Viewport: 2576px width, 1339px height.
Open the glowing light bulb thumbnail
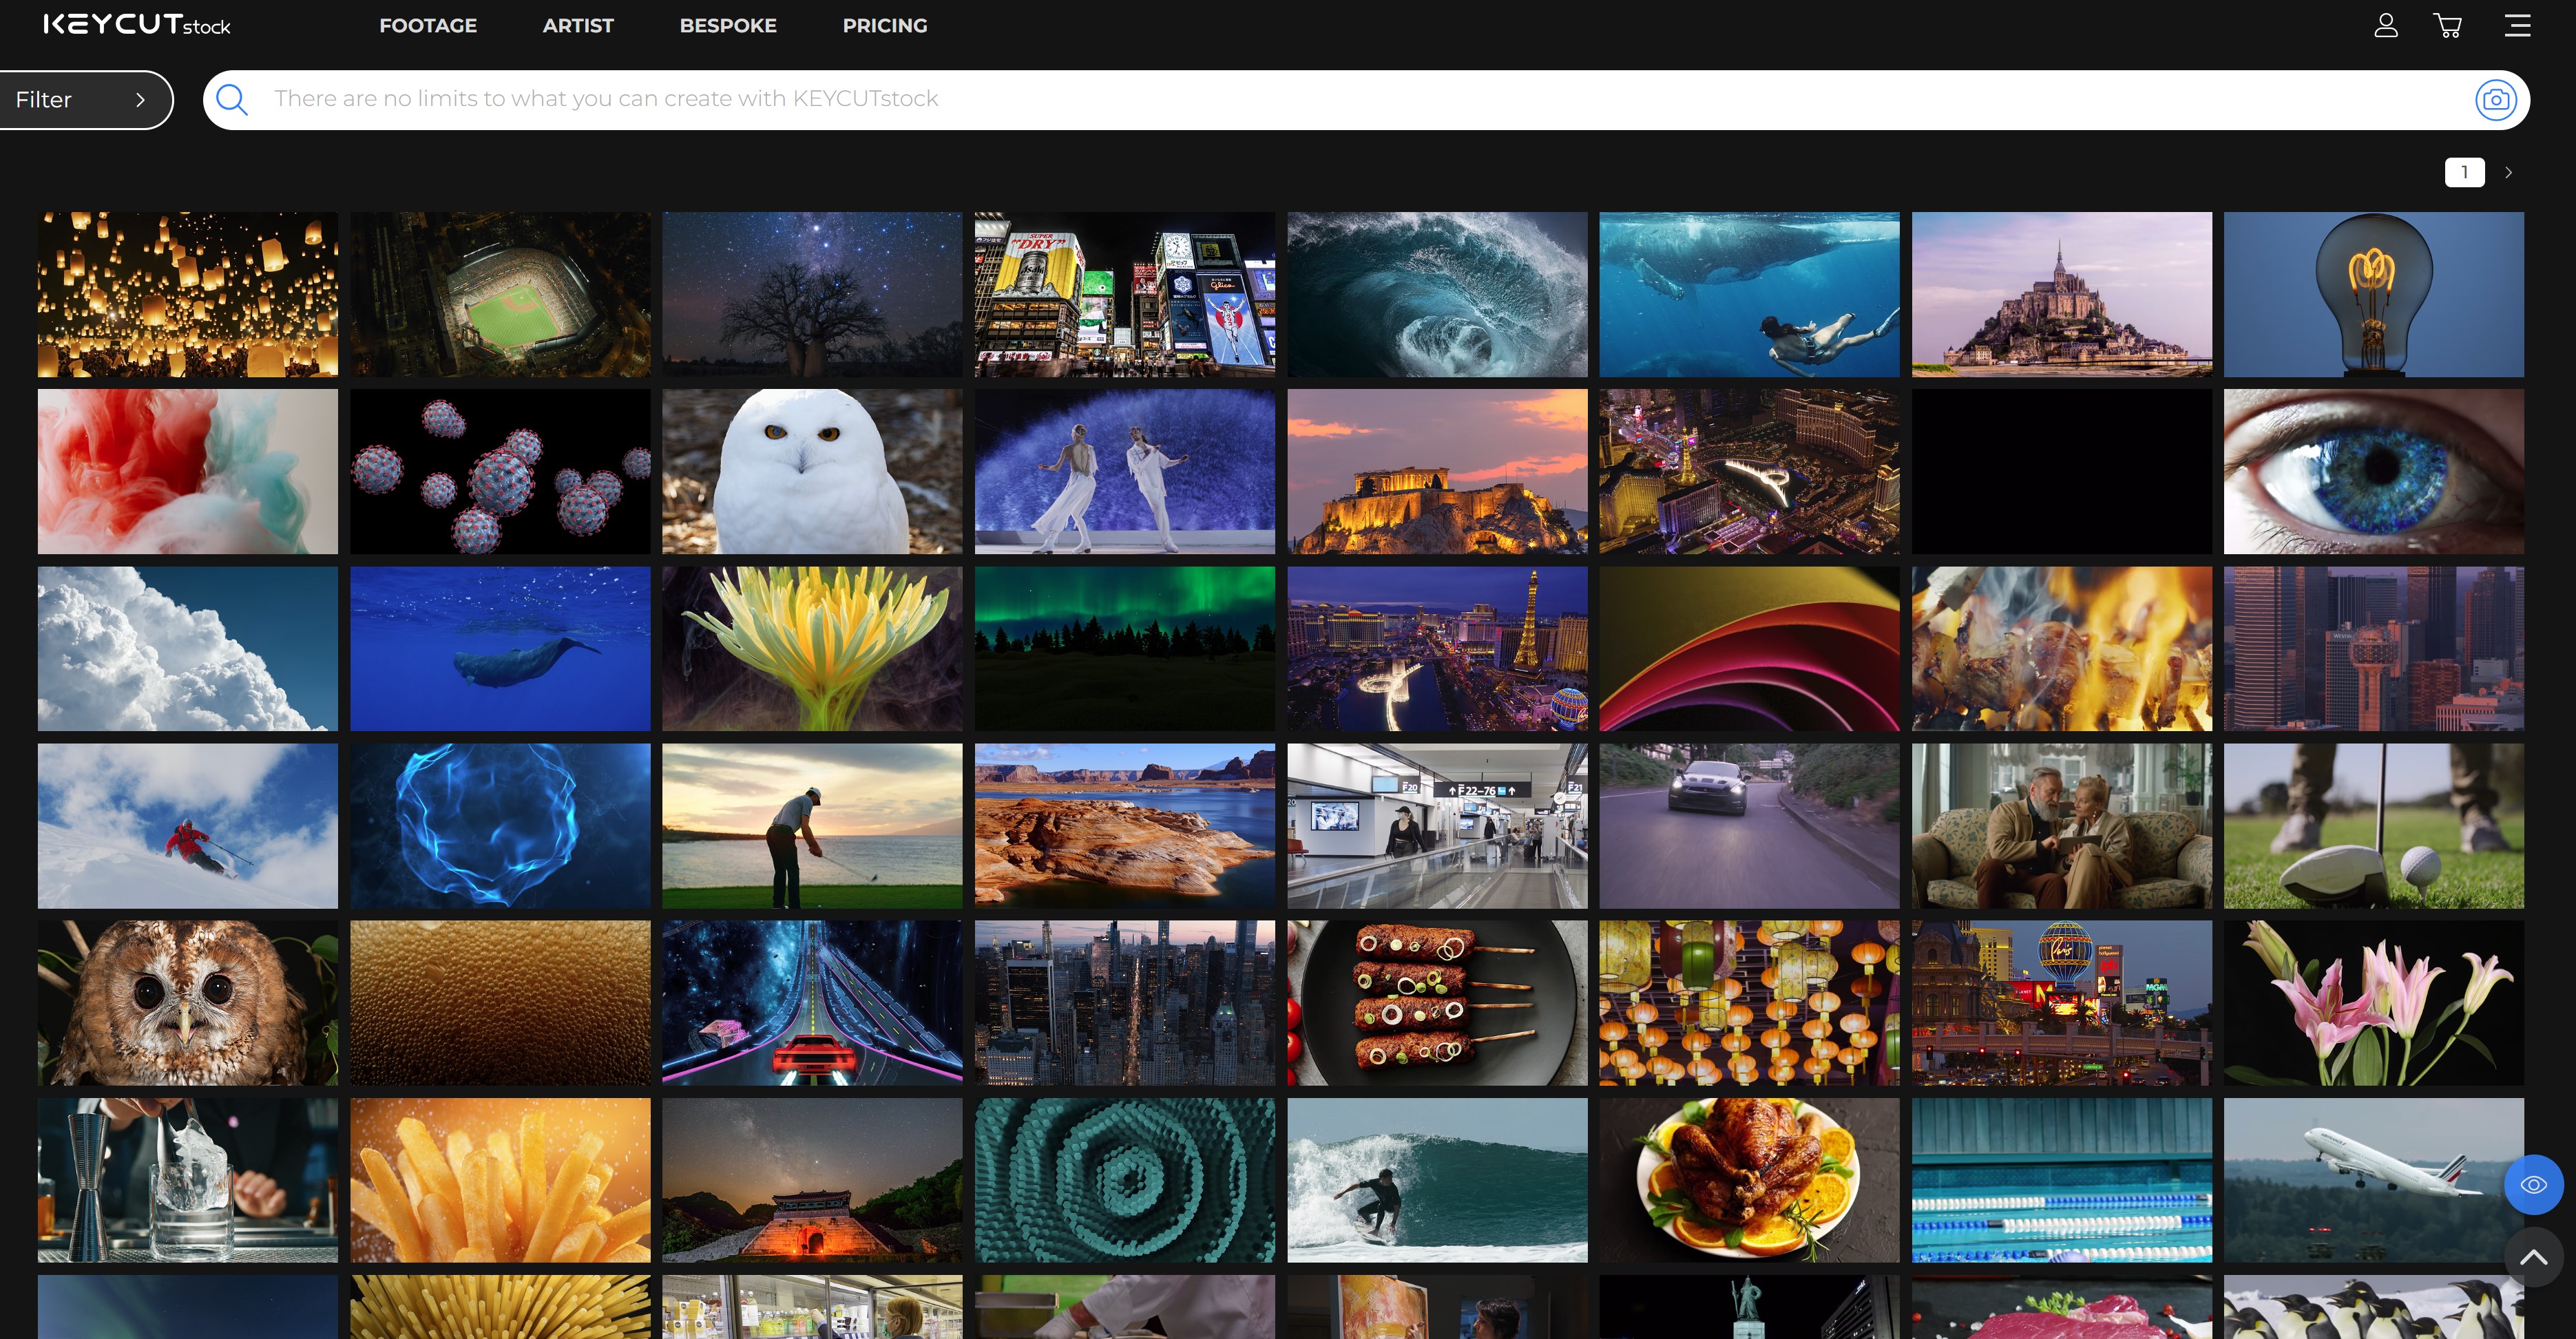tap(2373, 294)
